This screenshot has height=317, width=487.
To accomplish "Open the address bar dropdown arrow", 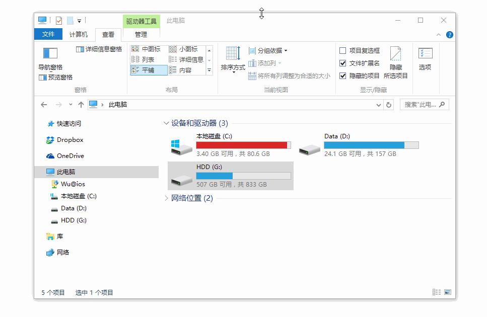I will (x=378, y=105).
